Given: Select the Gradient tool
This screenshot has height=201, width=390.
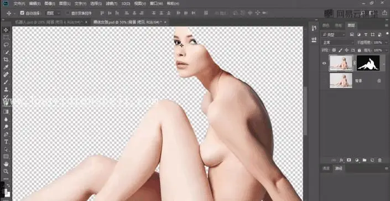Looking at the screenshot, I should pyautogui.click(x=6, y=112).
